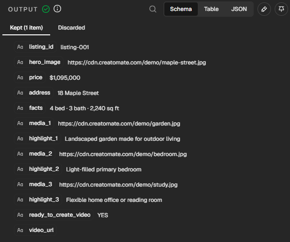Click the value 18 Maple Street
This screenshot has width=290, height=242.
pyautogui.click(x=78, y=93)
